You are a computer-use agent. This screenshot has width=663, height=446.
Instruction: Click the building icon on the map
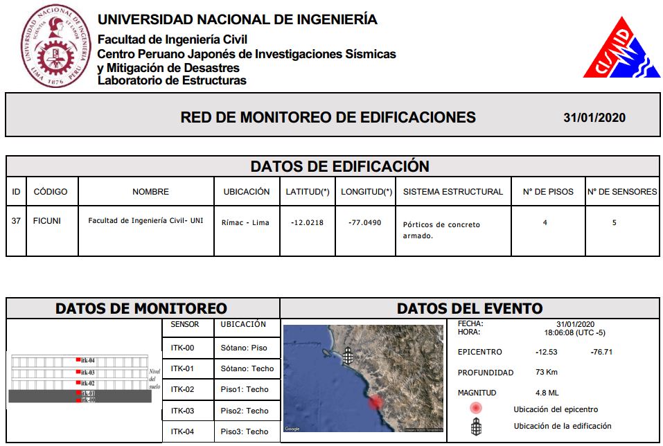(x=348, y=356)
